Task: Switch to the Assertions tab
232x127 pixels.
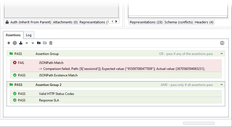Action: 13,35
